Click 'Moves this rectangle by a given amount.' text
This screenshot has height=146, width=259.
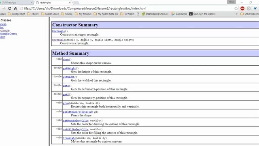pyautogui.click(x=97, y=142)
